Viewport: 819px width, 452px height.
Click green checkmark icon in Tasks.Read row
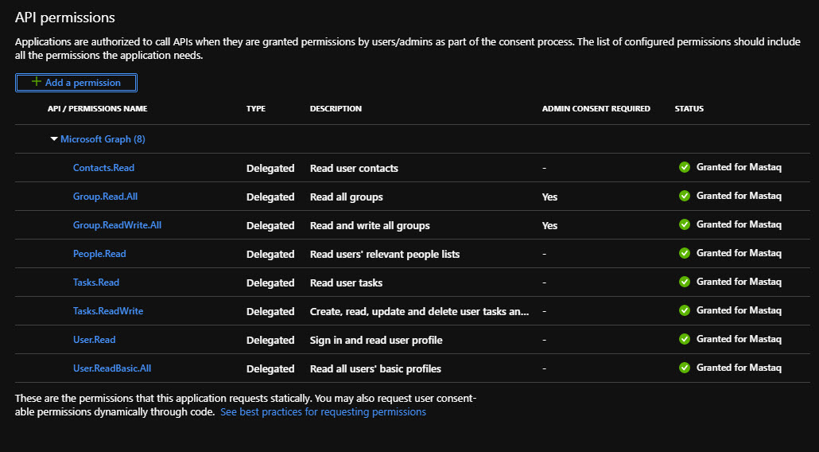(x=684, y=282)
